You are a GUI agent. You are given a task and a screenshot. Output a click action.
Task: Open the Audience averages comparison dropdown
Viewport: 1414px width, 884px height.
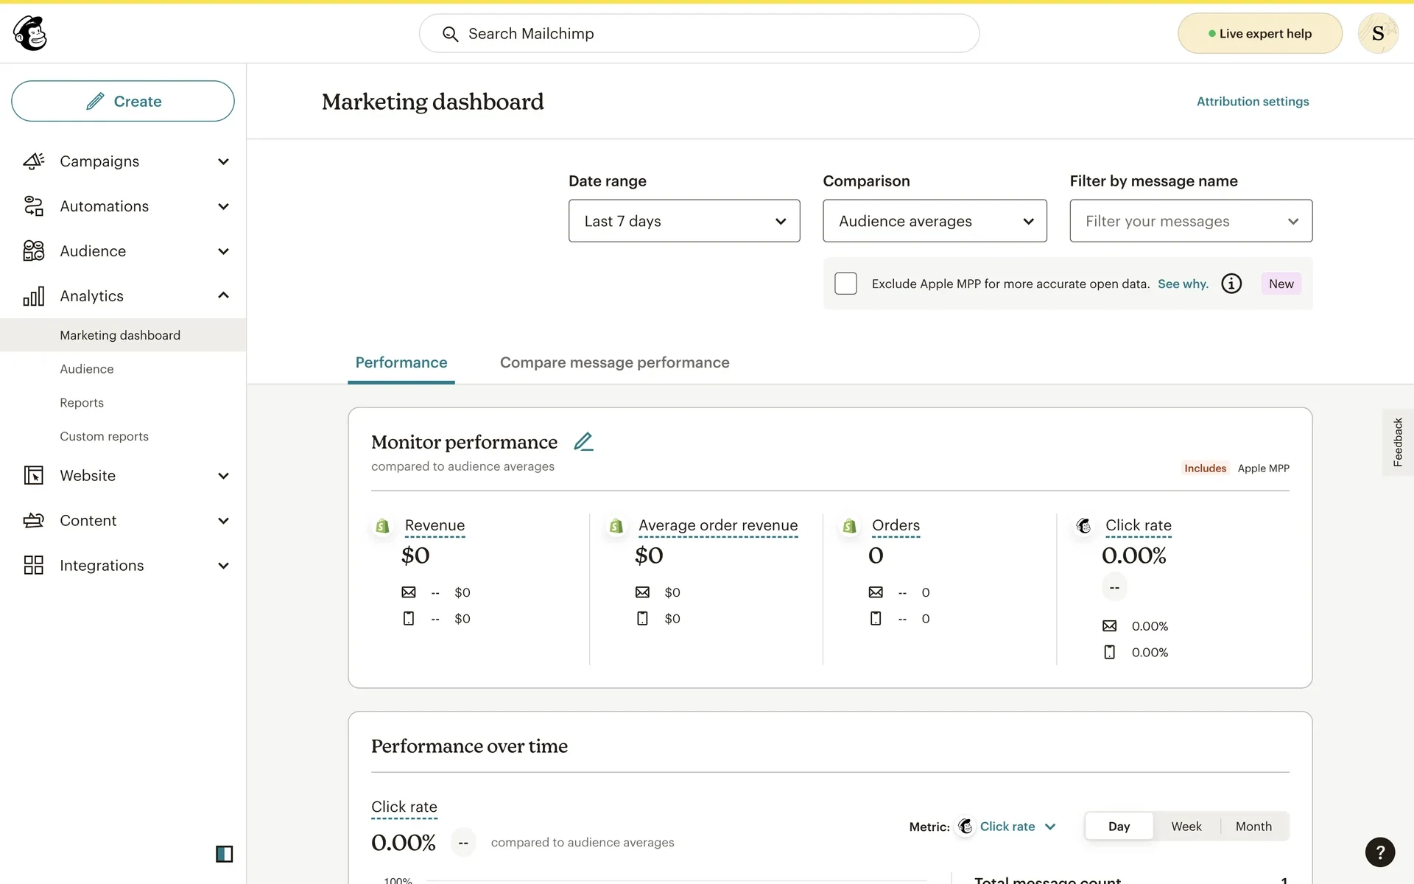click(x=934, y=221)
